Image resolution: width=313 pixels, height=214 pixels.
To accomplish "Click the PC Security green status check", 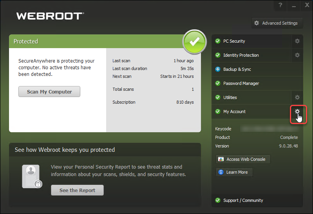I will (x=218, y=41).
